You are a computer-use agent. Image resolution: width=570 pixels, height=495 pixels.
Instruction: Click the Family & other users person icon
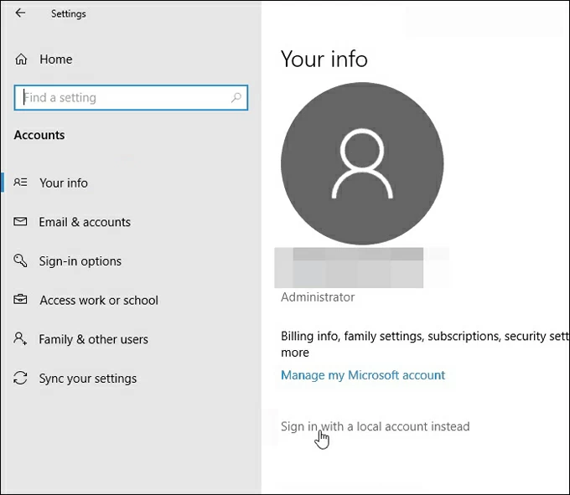point(21,339)
